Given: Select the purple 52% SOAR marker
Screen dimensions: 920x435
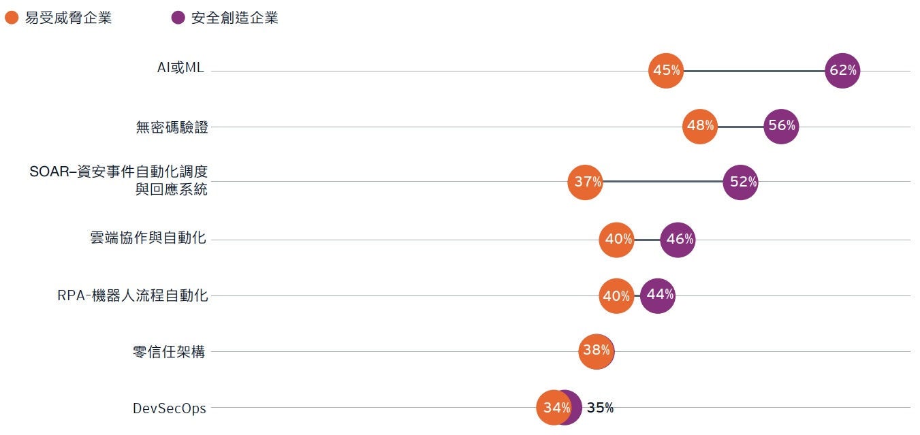Looking at the screenshot, I should 741,182.
